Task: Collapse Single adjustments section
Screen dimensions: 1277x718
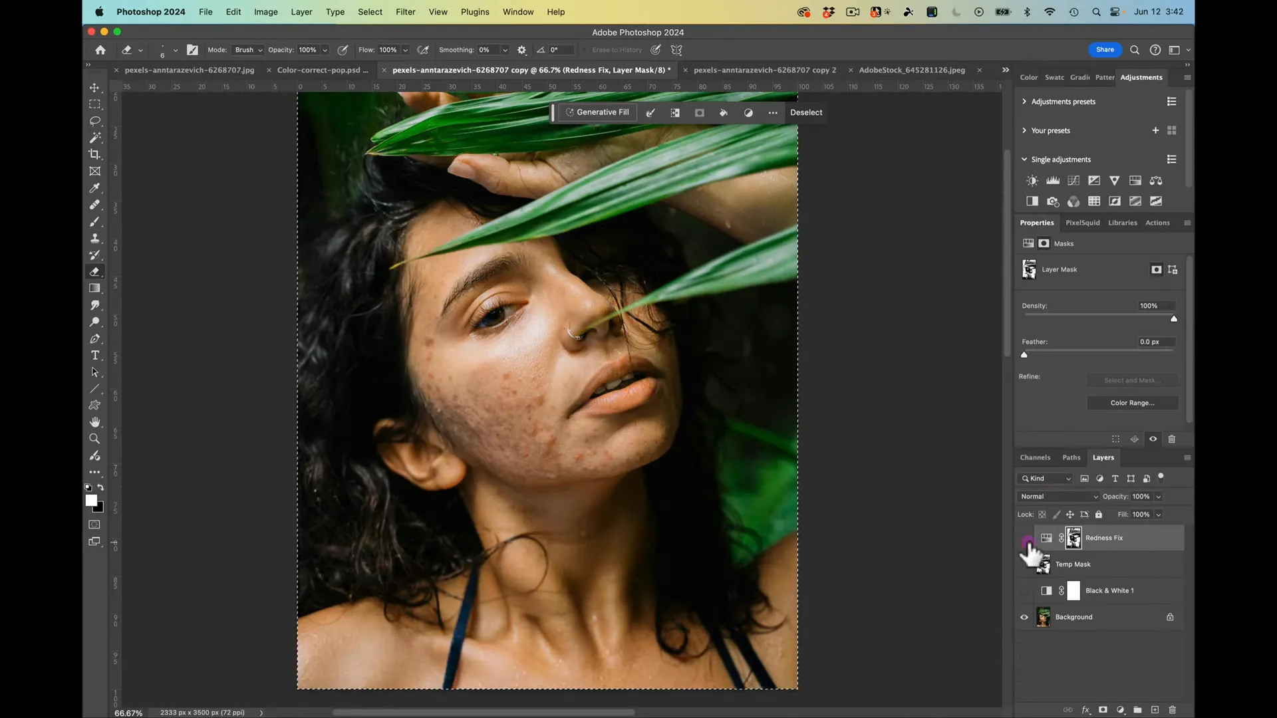Action: 1024,160
